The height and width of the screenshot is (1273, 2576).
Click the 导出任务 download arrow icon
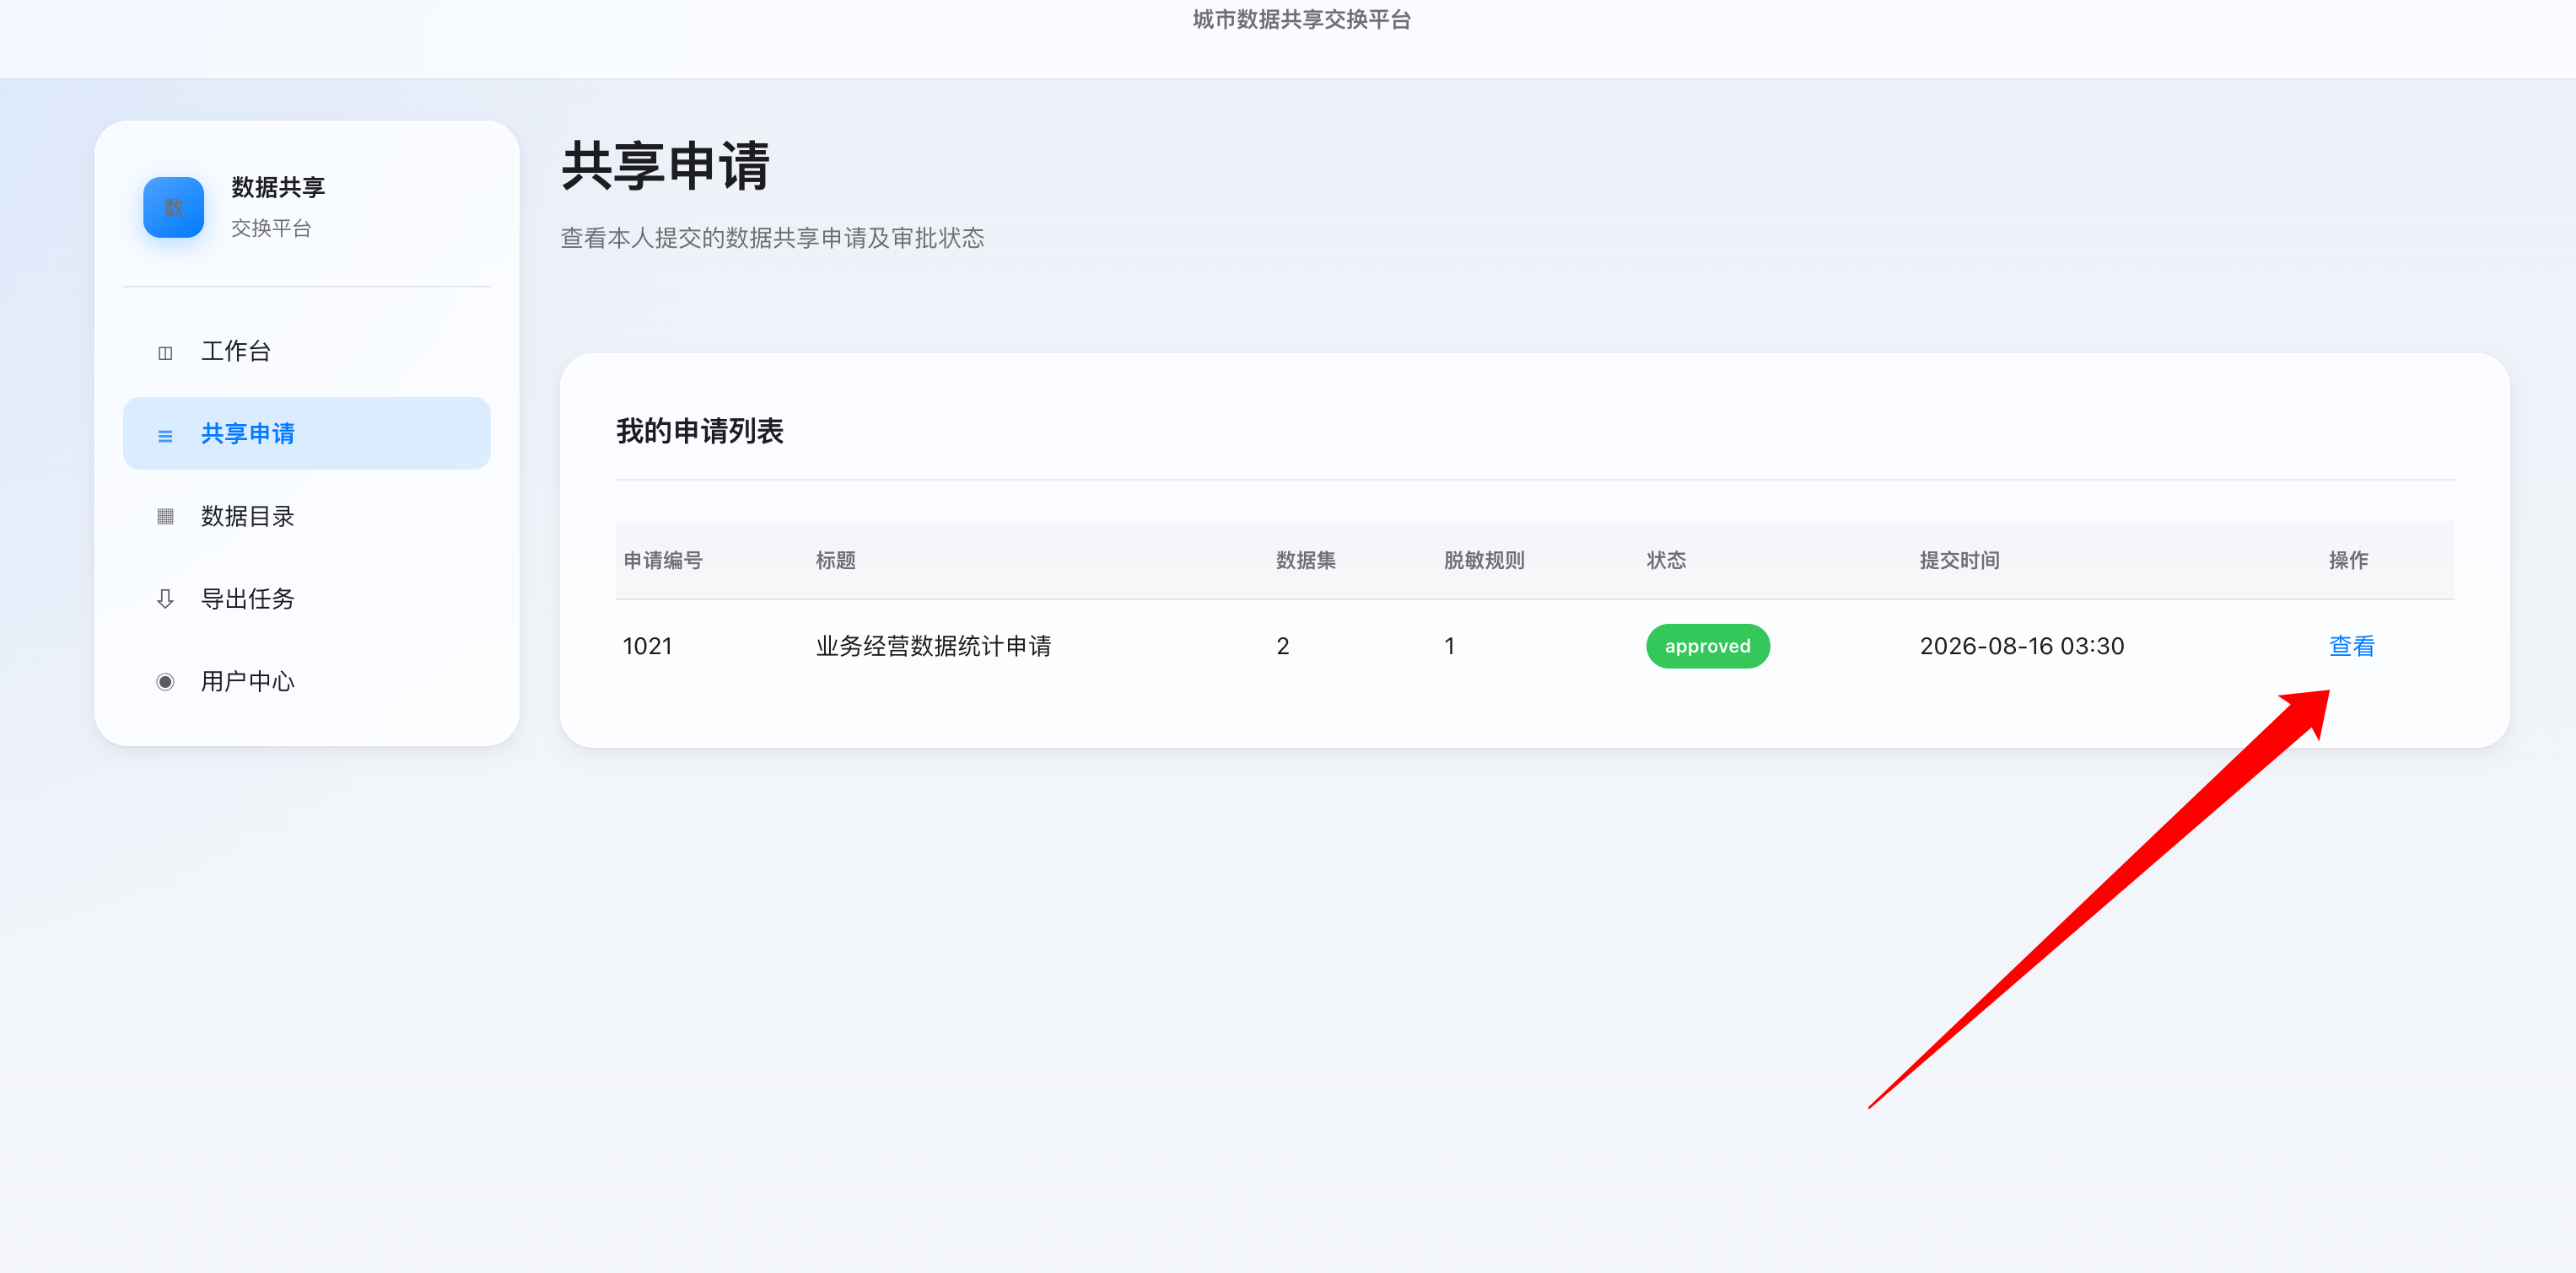pos(165,599)
